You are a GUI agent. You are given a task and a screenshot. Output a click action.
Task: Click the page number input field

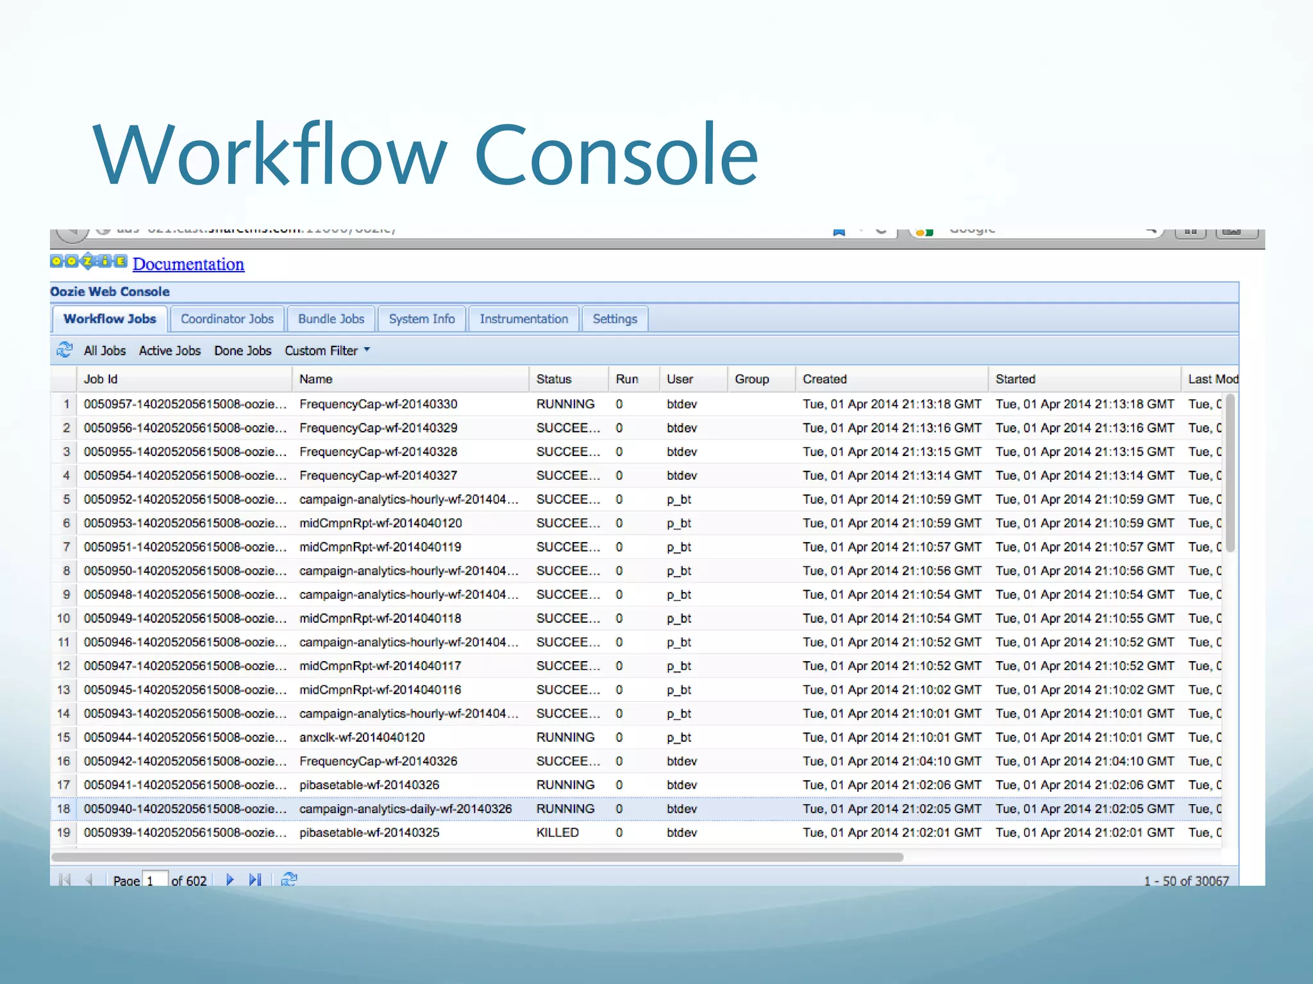coord(155,880)
